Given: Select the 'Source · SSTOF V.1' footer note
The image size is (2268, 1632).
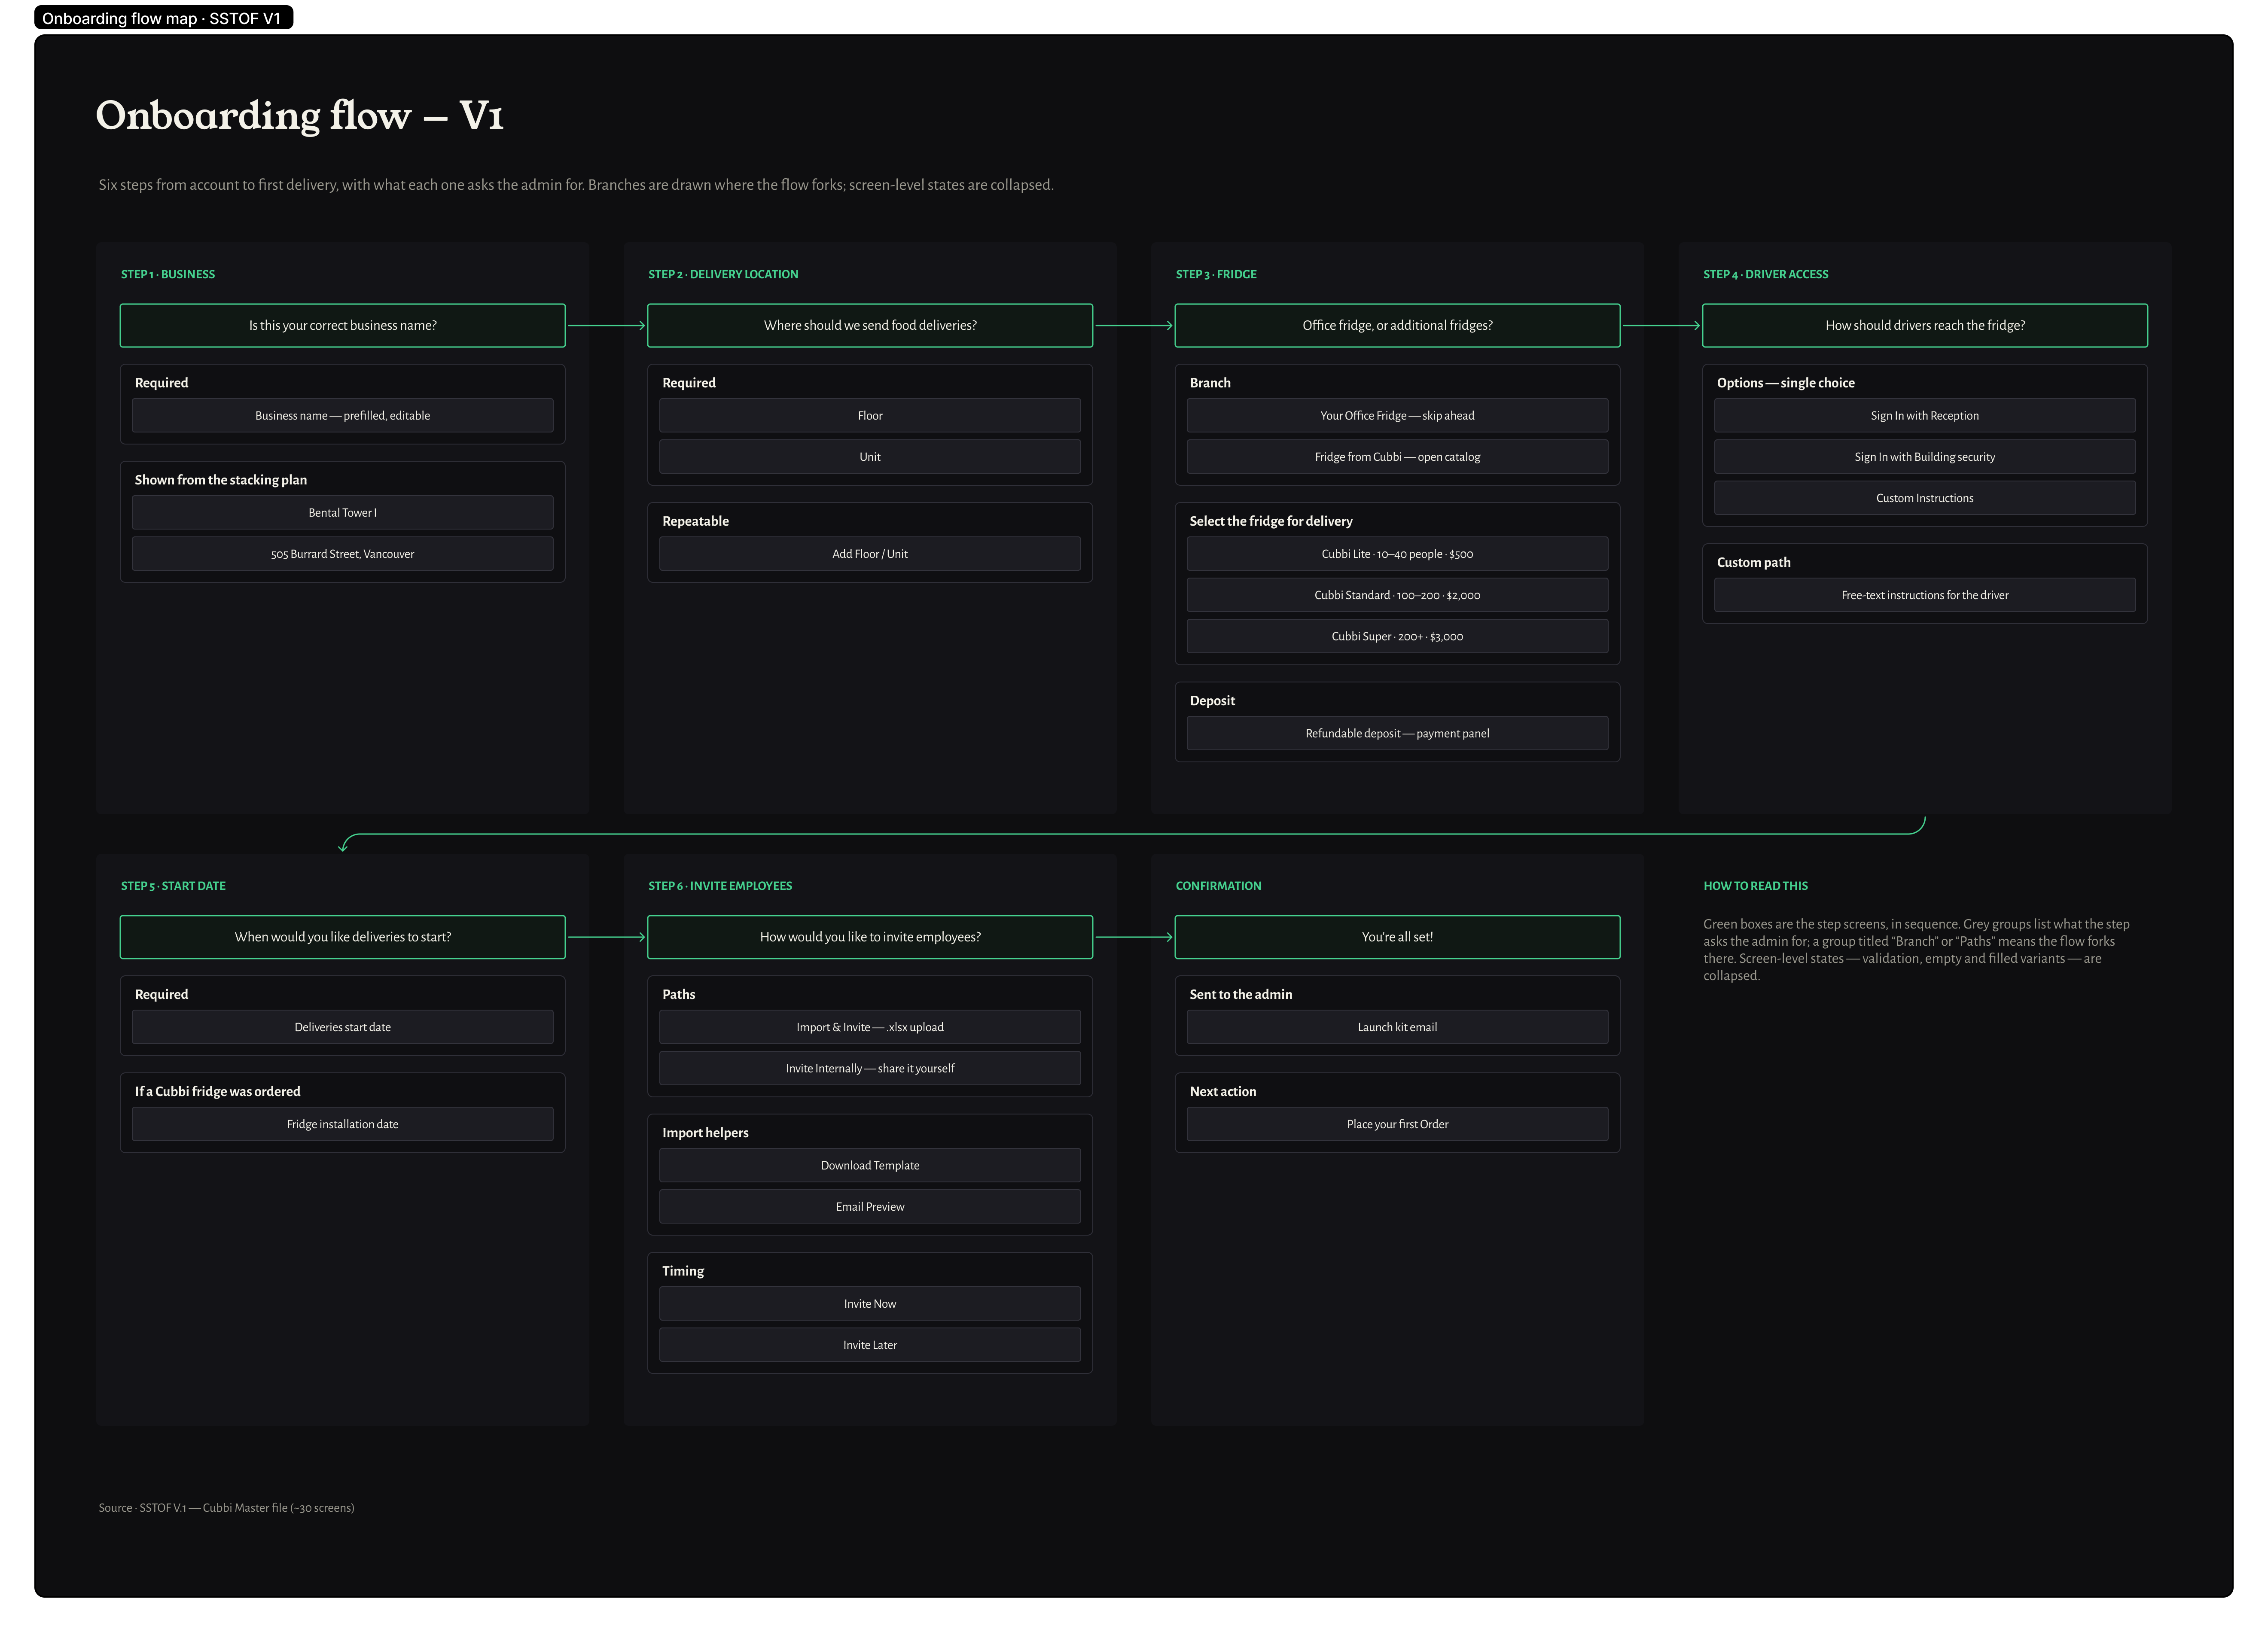Looking at the screenshot, I should (x=226, y=1508).
